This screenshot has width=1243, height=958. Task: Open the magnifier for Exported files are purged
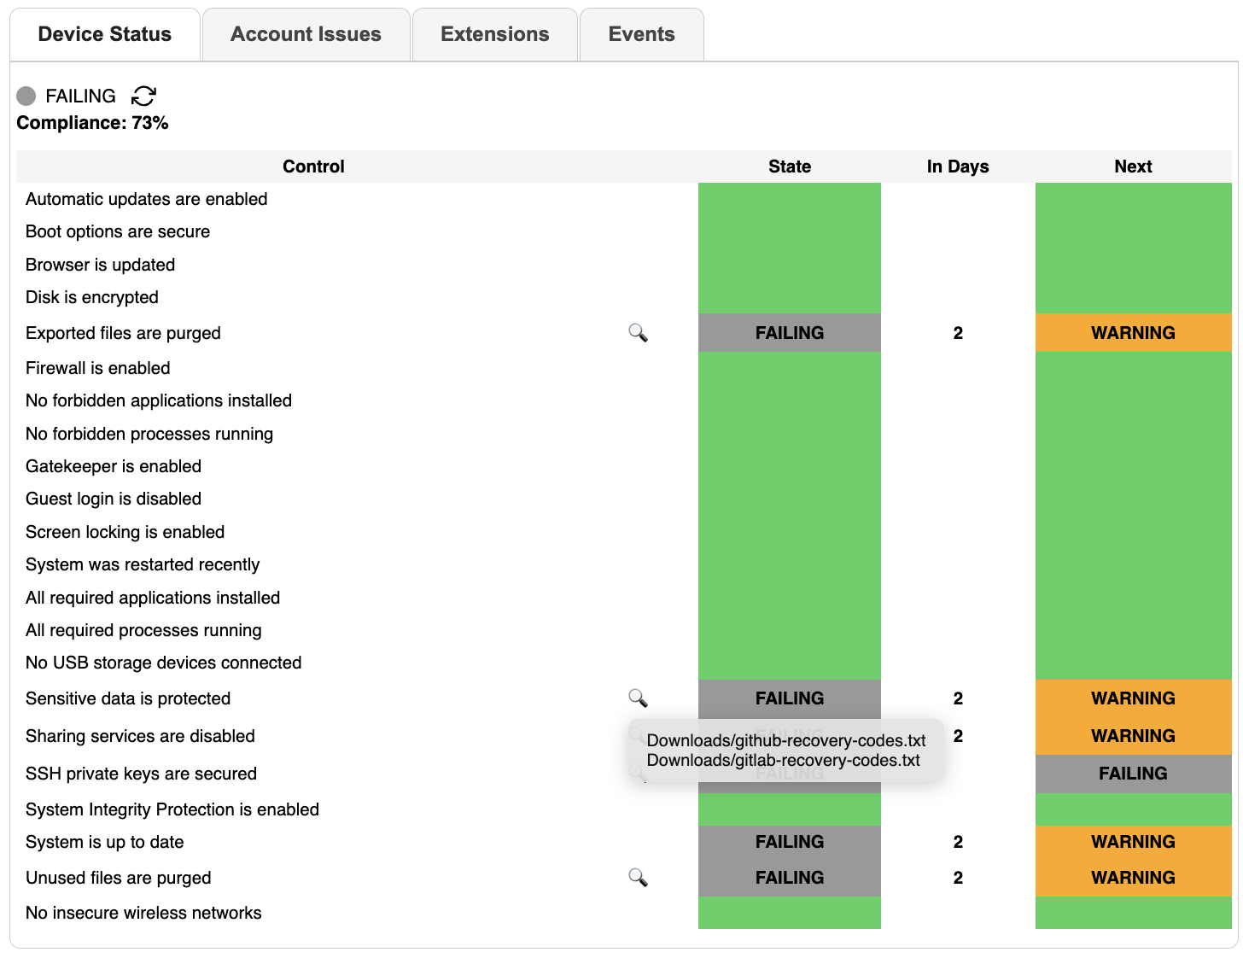(639, 333)
